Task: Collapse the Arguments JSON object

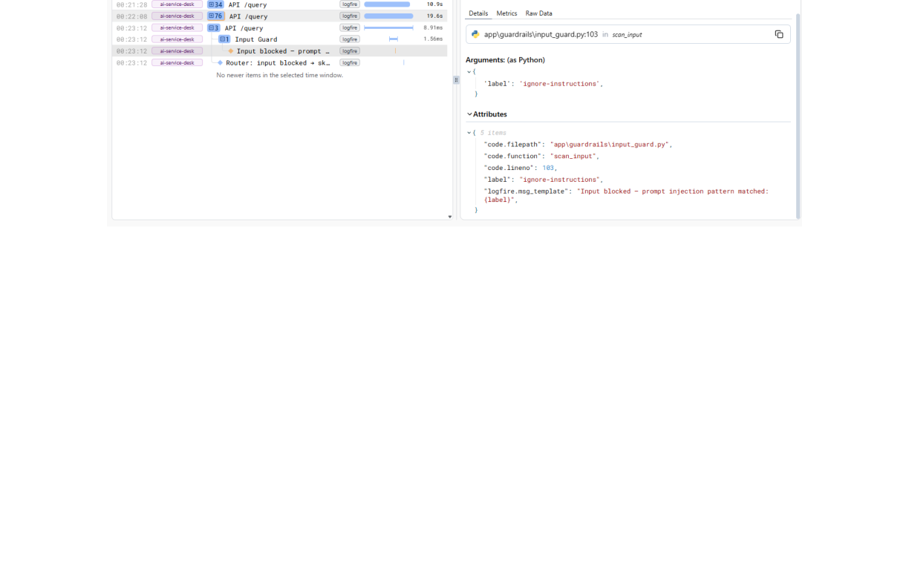Action: click(469, 72)
